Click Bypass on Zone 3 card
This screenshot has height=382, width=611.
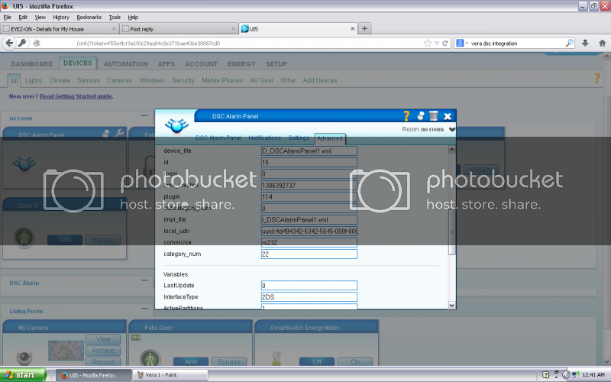point(103,240)
